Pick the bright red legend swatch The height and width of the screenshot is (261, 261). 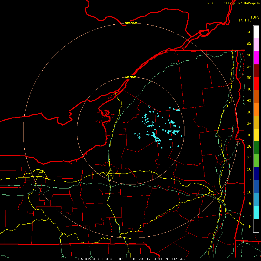tap(256, 84)
